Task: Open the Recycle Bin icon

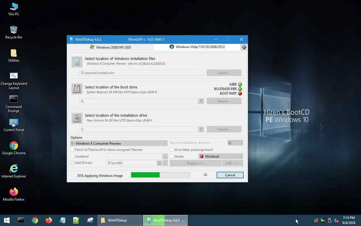Action: [14, 32]
